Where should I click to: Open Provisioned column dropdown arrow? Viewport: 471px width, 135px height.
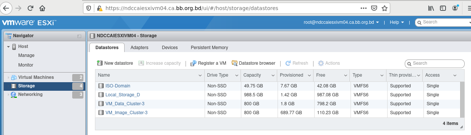point(309,75)
